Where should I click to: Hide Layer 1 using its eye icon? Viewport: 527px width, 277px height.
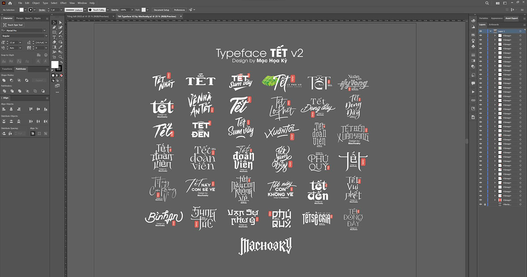[480, 31]
